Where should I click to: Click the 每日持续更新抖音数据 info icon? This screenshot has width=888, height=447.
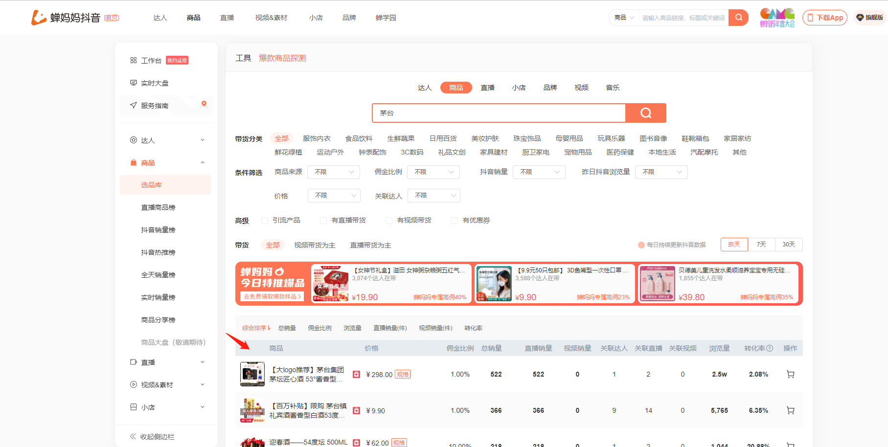tap(641, 245)
